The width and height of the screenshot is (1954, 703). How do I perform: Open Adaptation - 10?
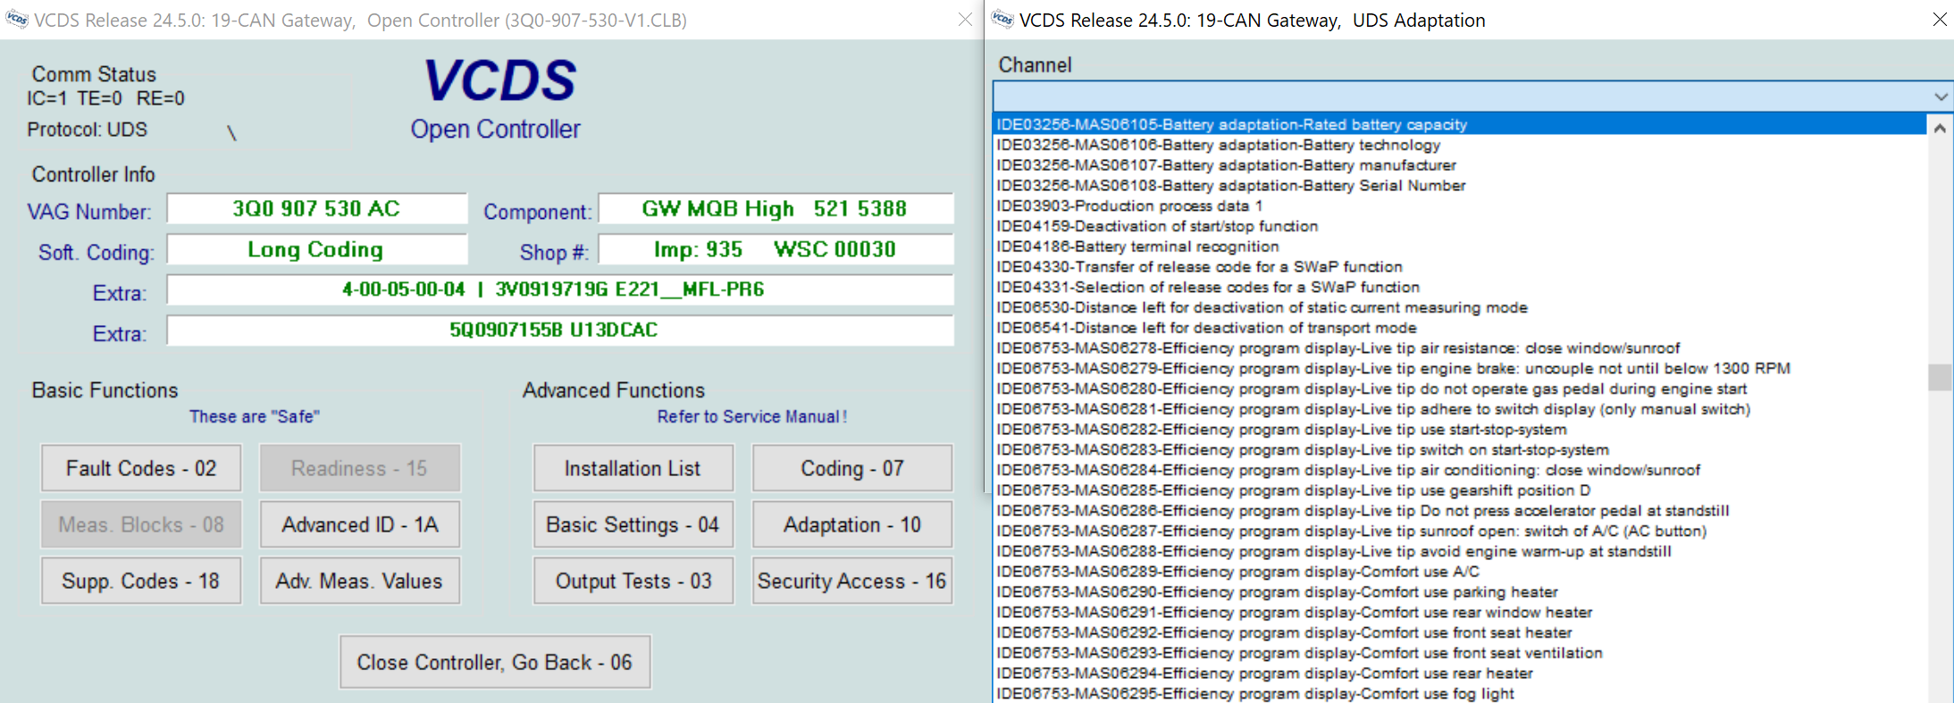pos(852,524)
